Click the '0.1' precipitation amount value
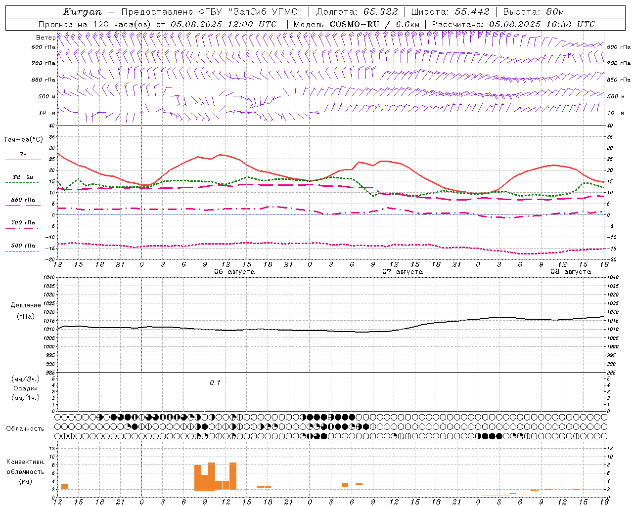 click(x=215, y=383)
